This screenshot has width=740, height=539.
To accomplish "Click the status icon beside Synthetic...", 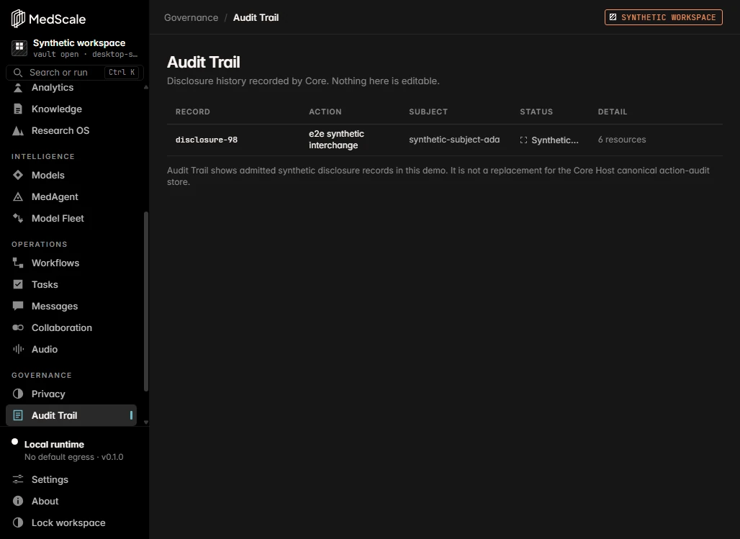I will pyautogui.click(x=523, y=140).
